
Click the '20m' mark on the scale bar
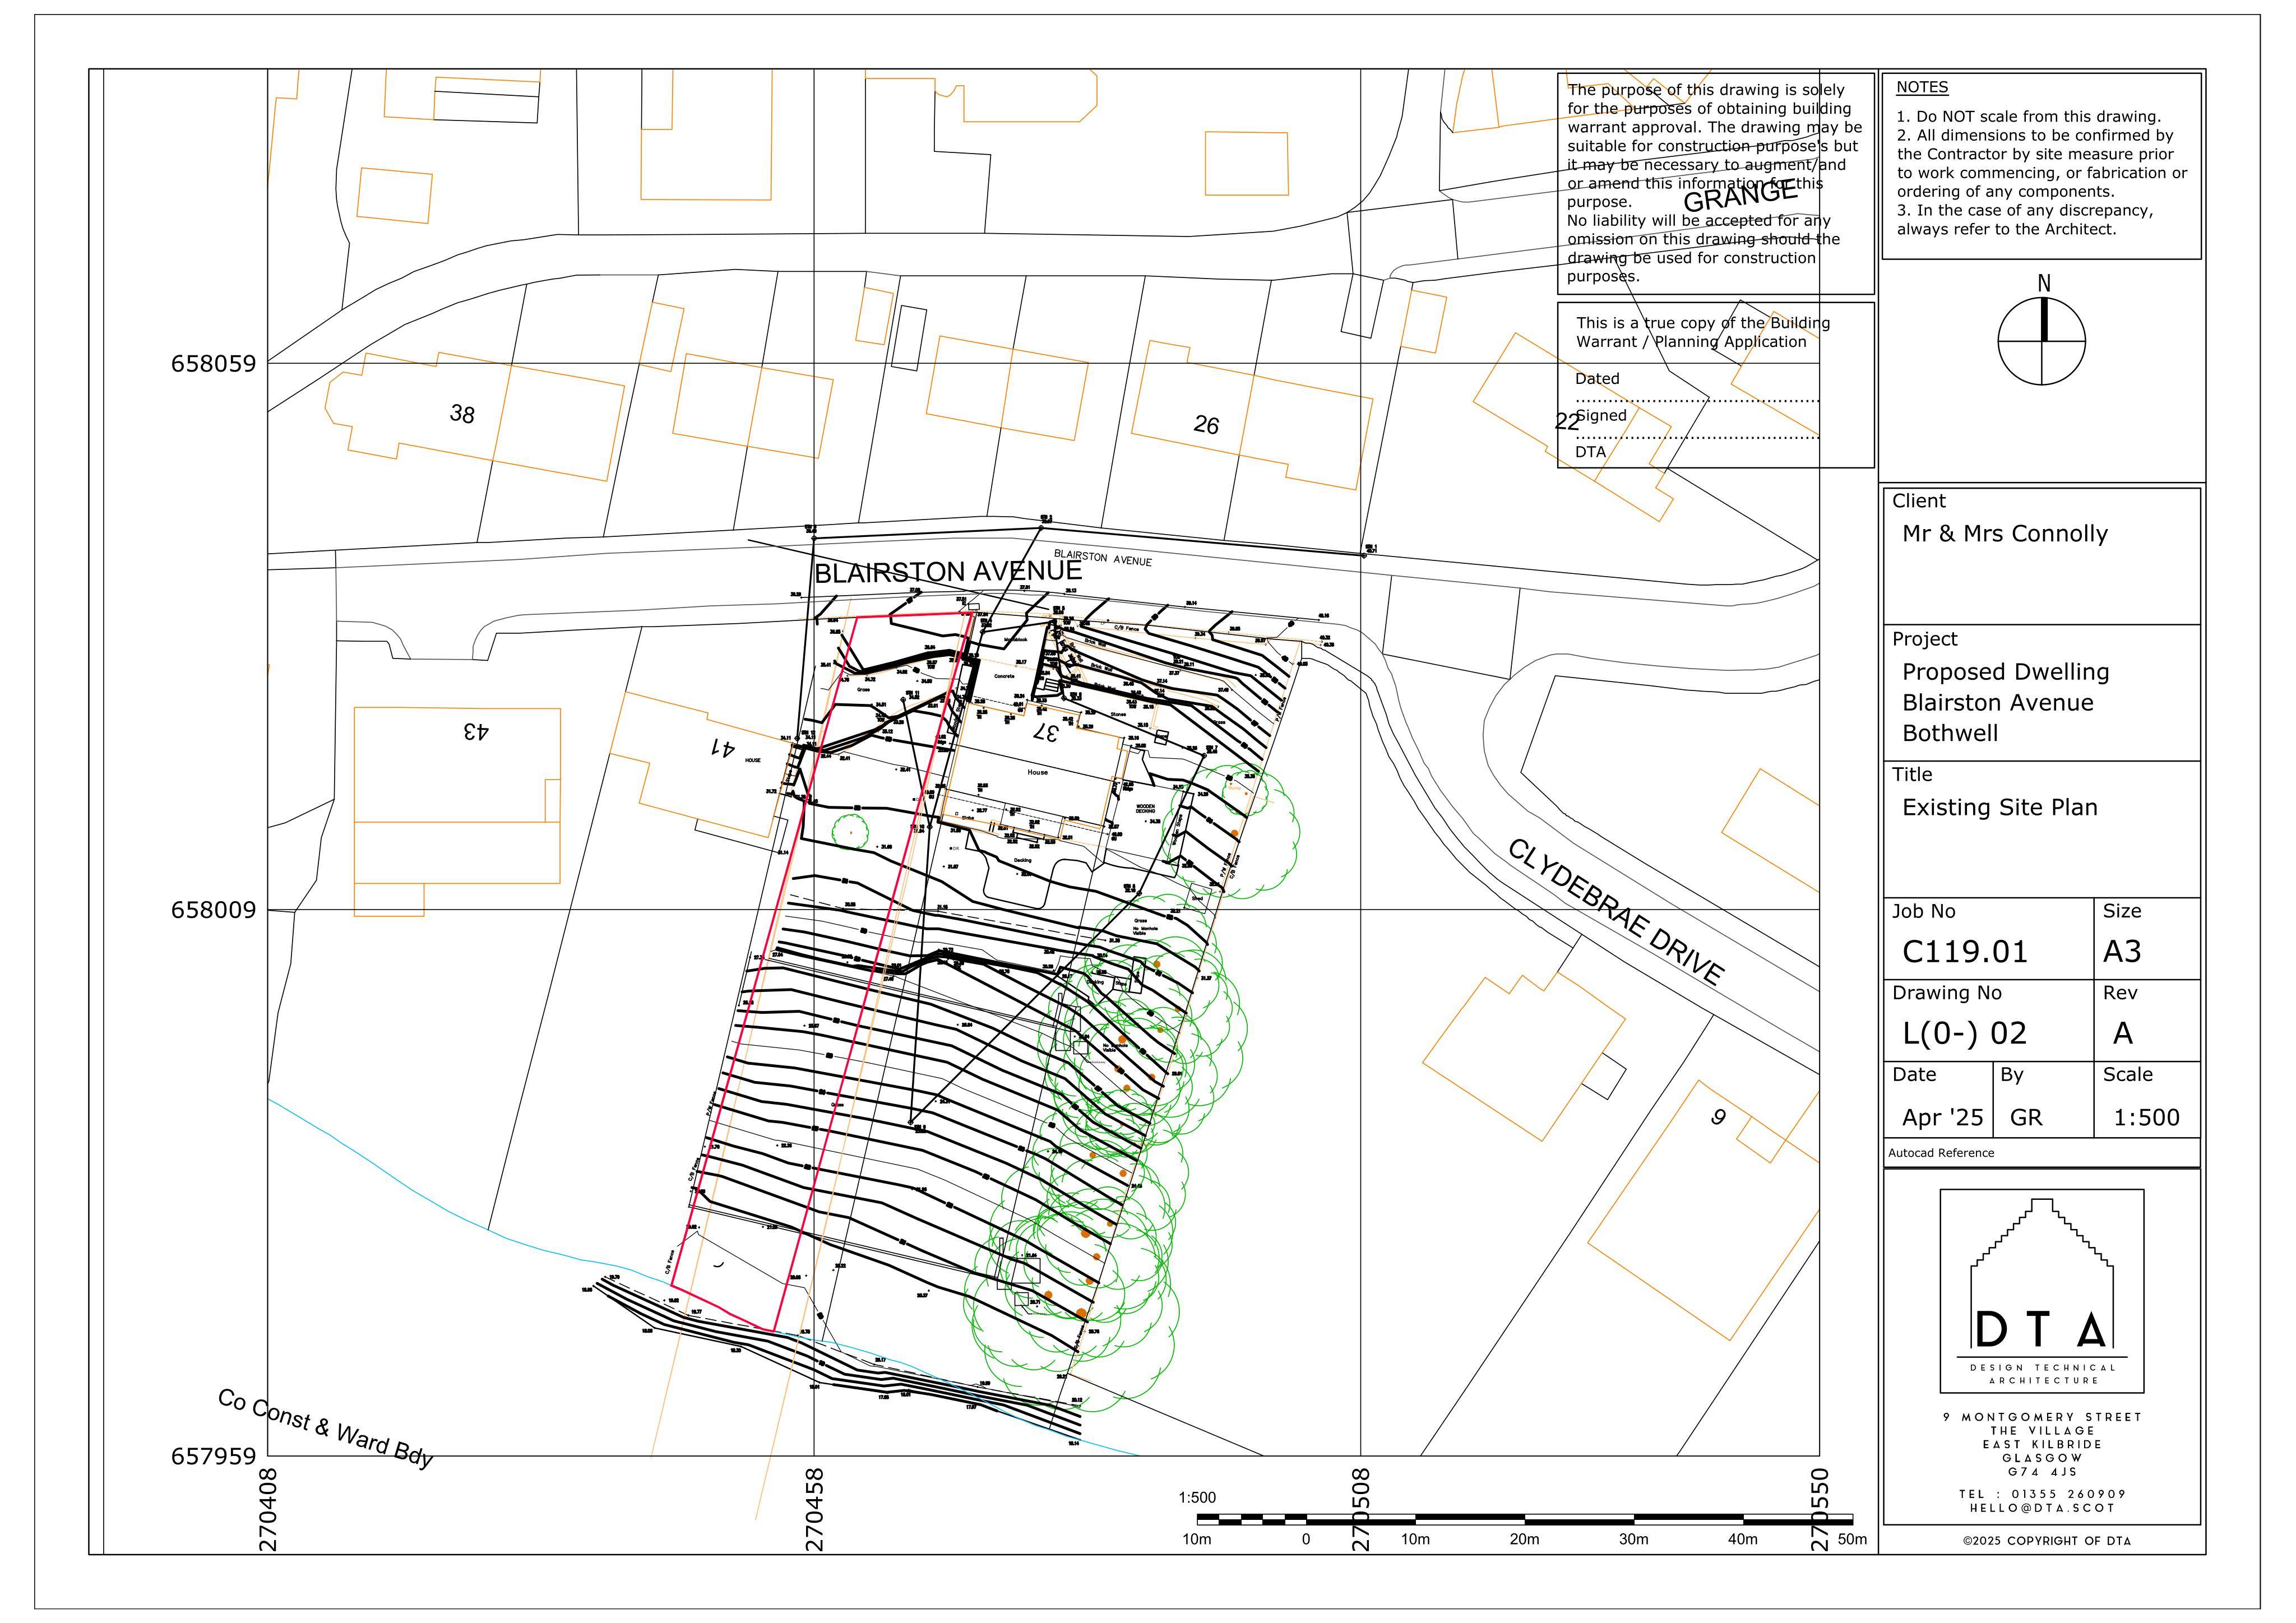click(1524, 1539)
